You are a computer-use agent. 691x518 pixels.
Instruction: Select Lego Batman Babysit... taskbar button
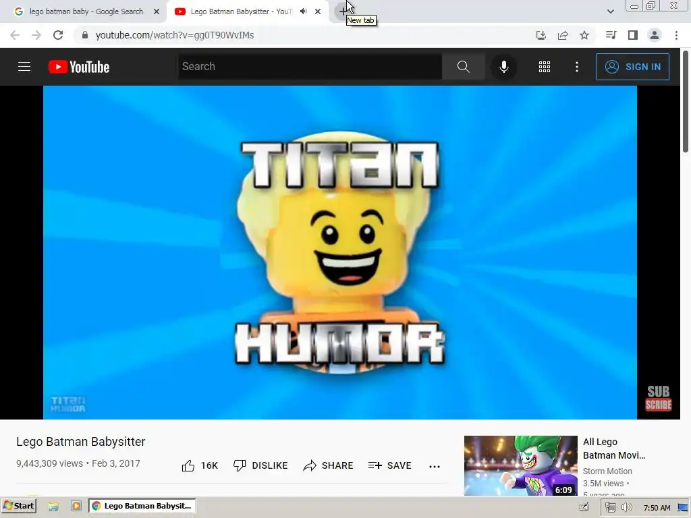[142, 506]
